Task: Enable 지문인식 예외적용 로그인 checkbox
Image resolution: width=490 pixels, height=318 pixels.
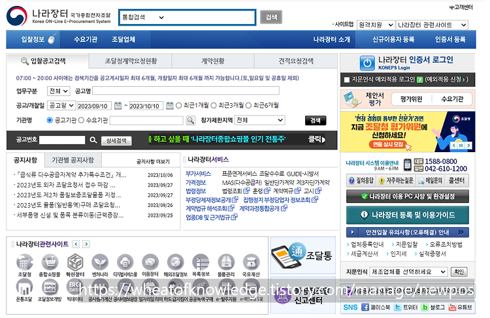Action: 346,80
